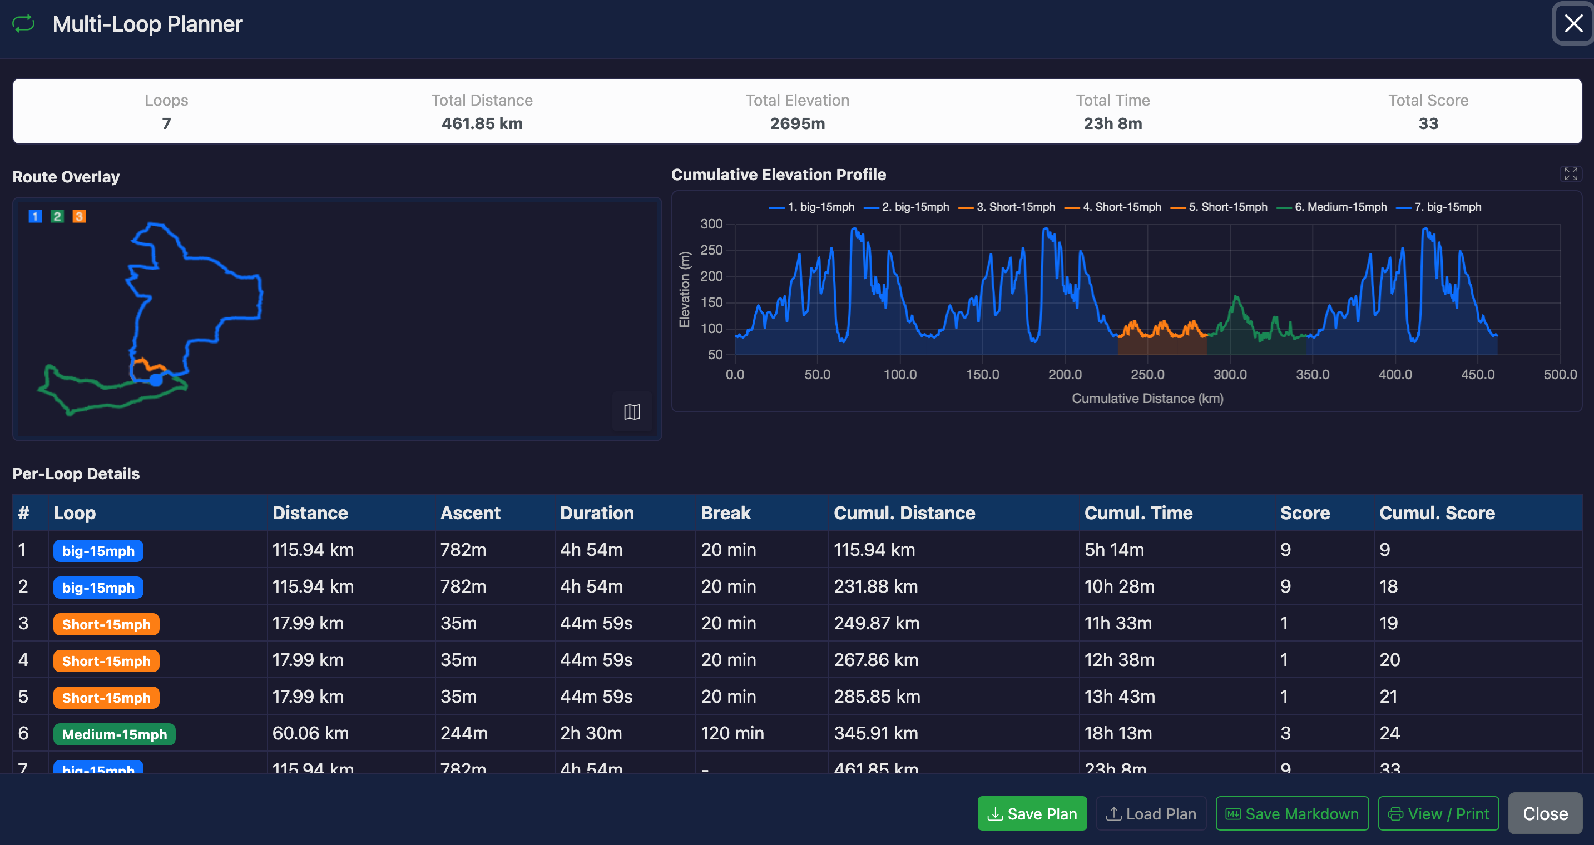The height and width of the screenshot is (845, 1594).
Task: Click the Cumul. Distance column header
Action: 904,513
